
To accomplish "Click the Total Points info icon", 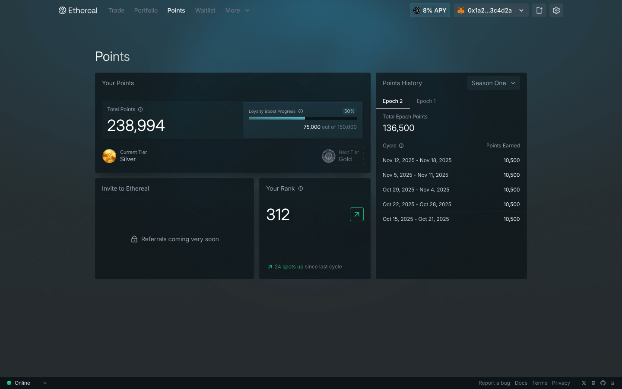I will click(141, 109).
